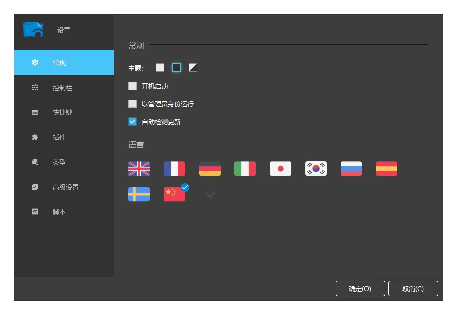The height and width of the screenshot is (313, 456).
Task: Select the Korean flag language option
Action: tap(315, 169)
